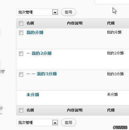The height and width of the screenshot is (130, 129).
Task: Tick the checkbox beside 我的分類
Action: pyautogui.click(x=21, y=33)
